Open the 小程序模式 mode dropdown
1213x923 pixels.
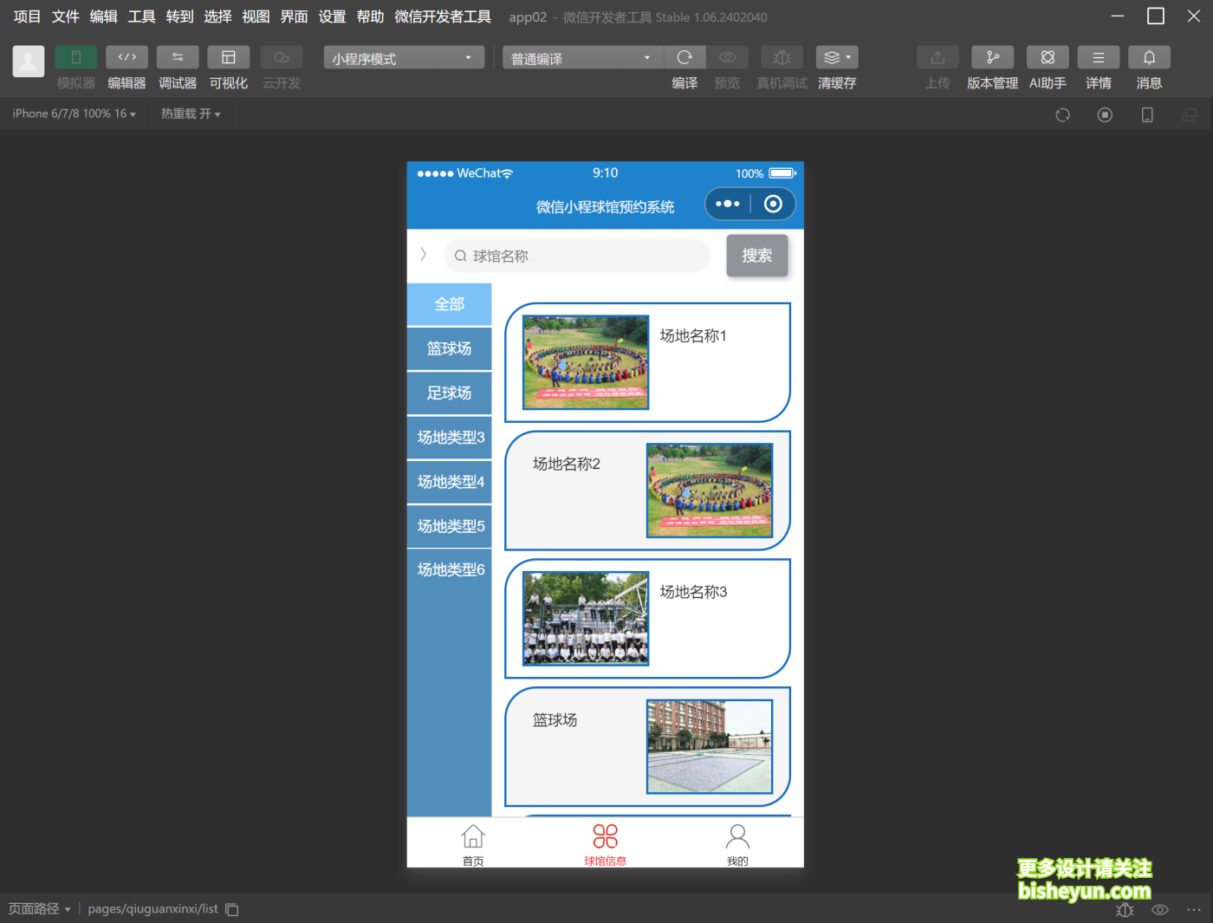tap(403, 57)
